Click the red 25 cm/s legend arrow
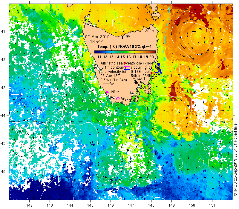Screen dimensions: 239x209 (127, 63)
